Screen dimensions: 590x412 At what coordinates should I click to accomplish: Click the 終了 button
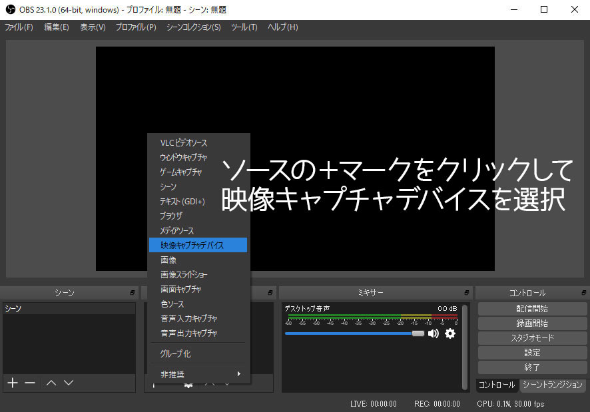point(532,367)
